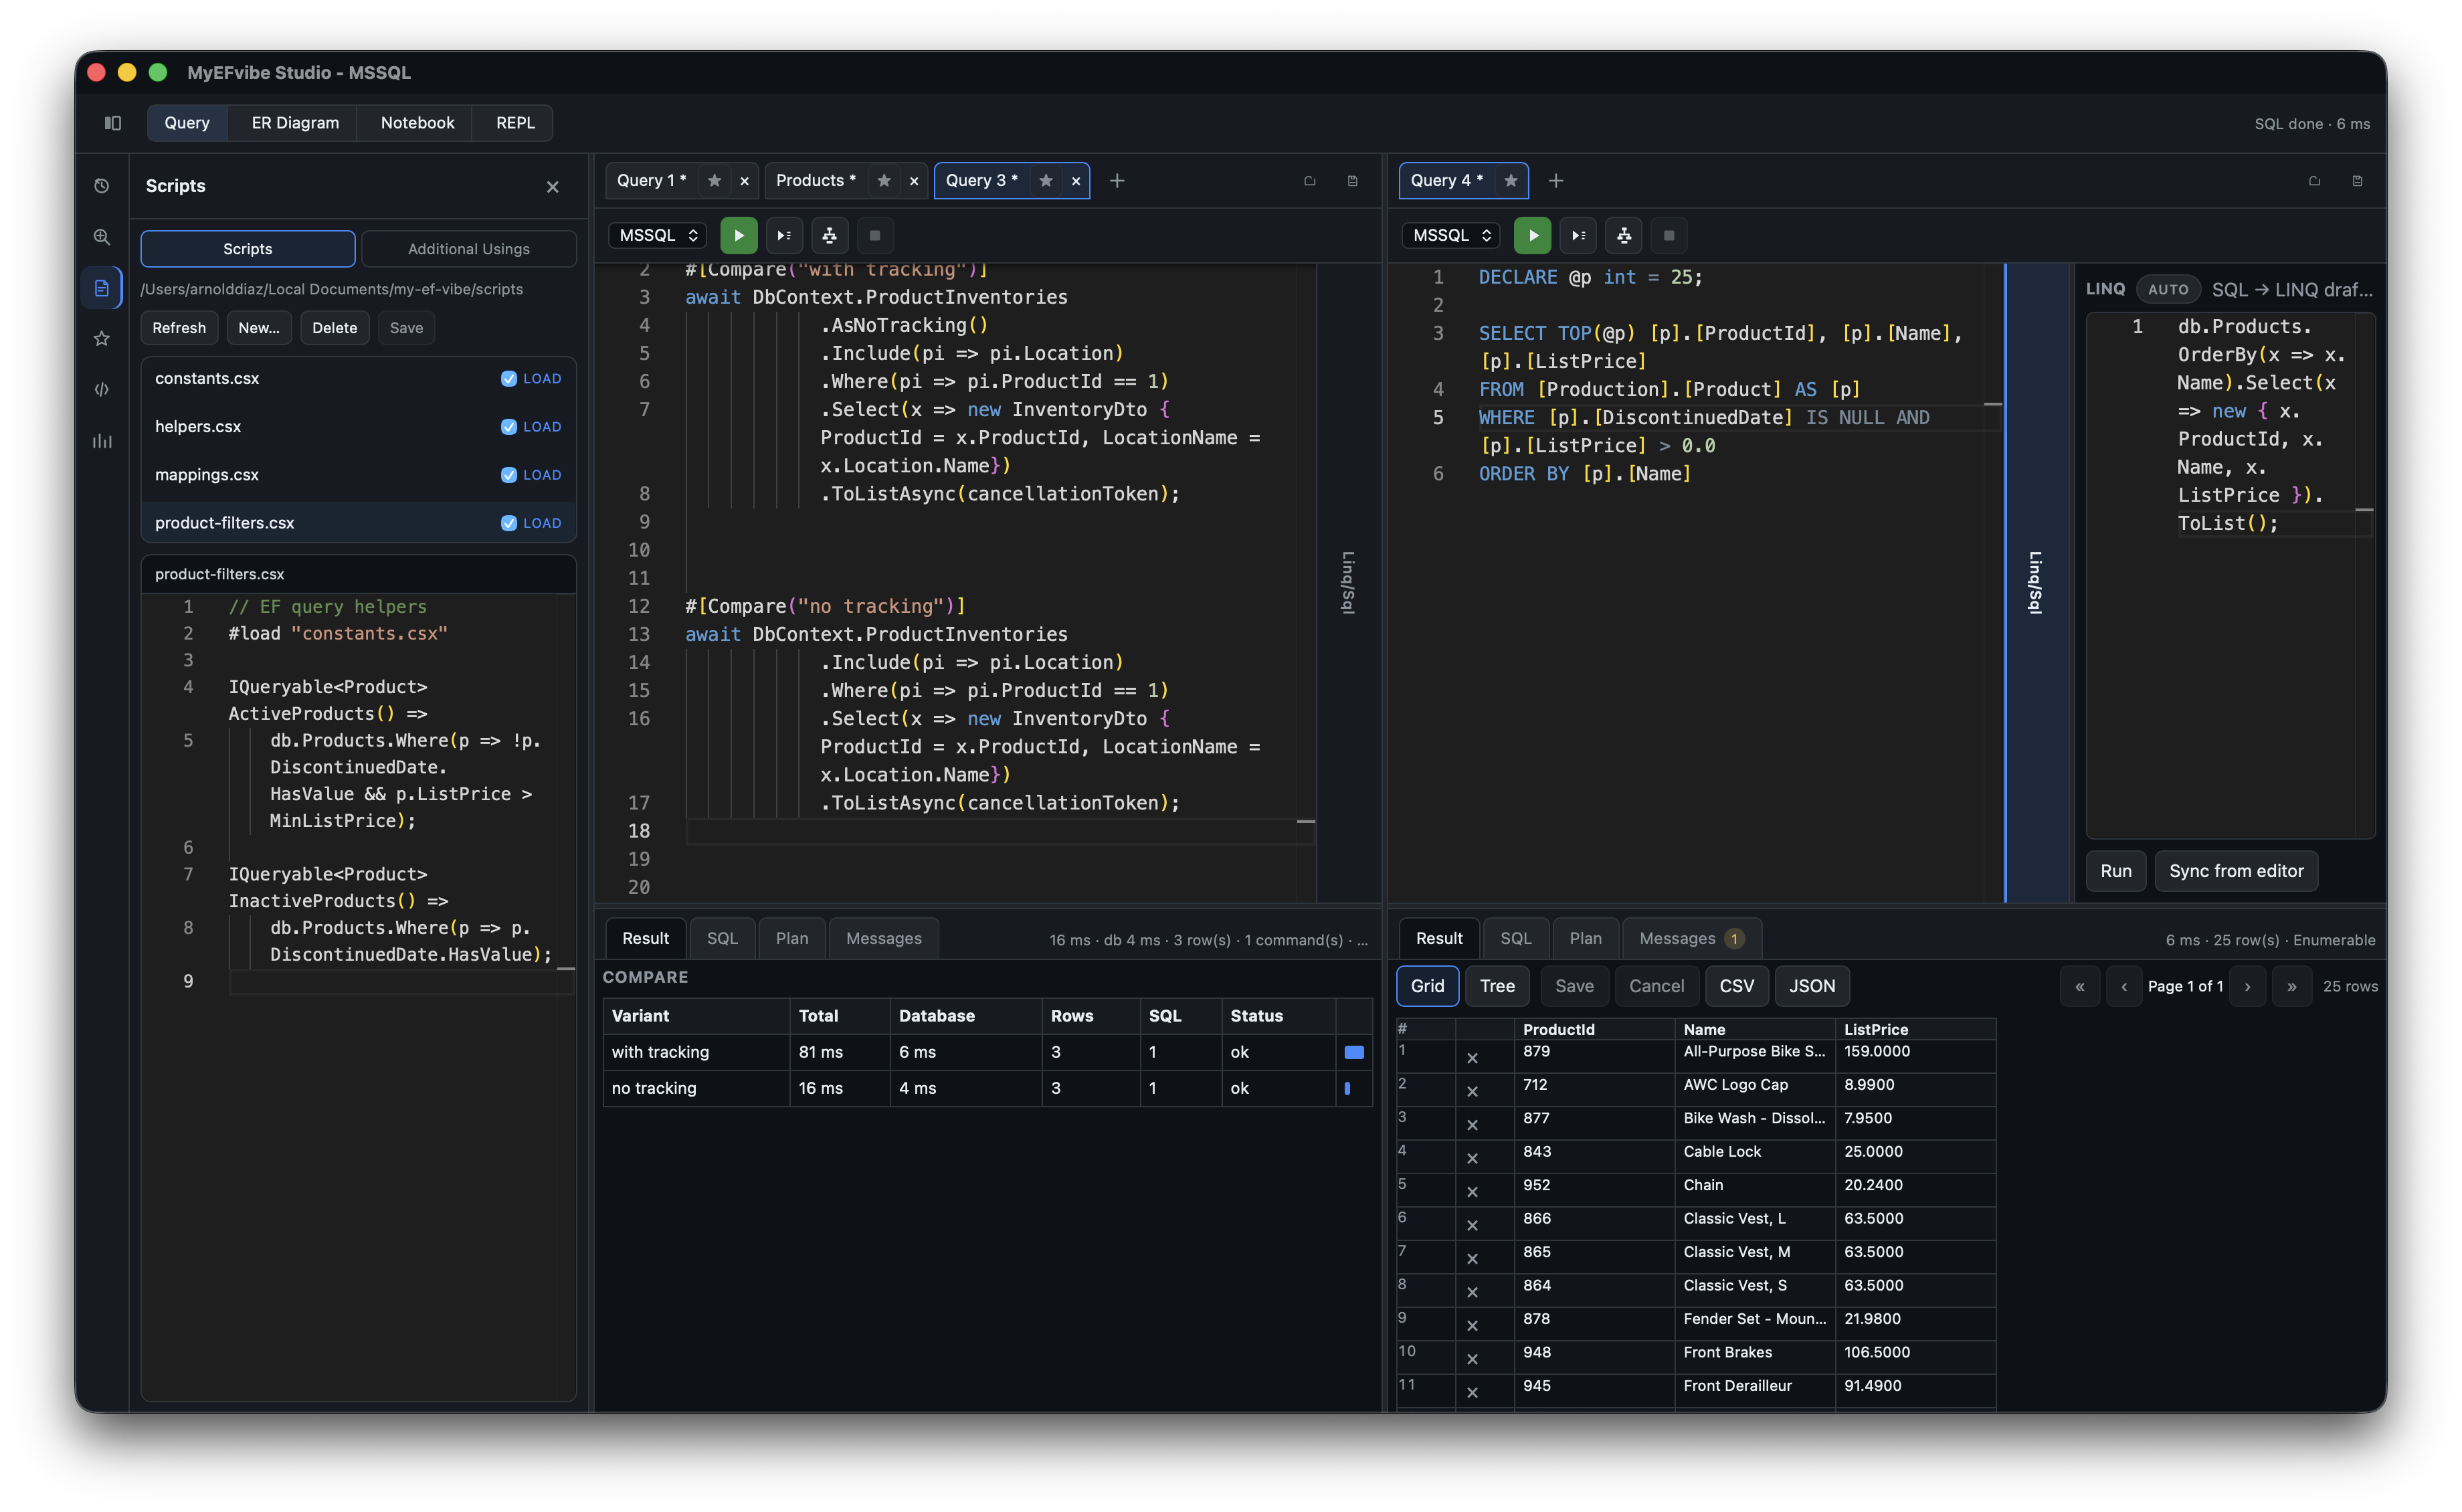Run Query 4 with green play button
The image size is (2462, 1512).
point(1532,236)
